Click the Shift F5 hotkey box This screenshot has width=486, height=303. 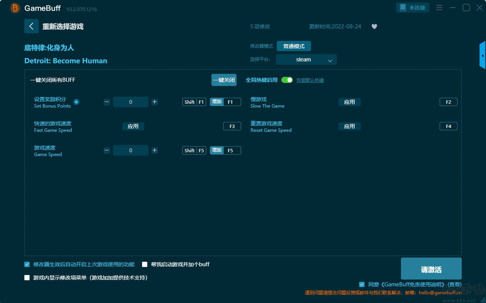click(194, 150)
